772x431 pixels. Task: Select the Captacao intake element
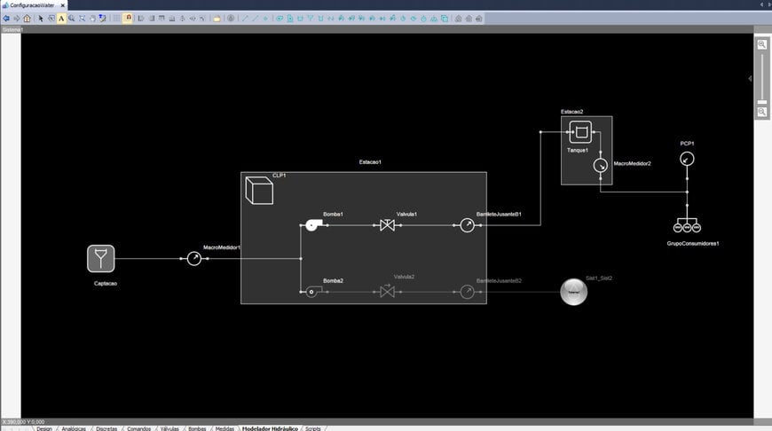point(101,259)
